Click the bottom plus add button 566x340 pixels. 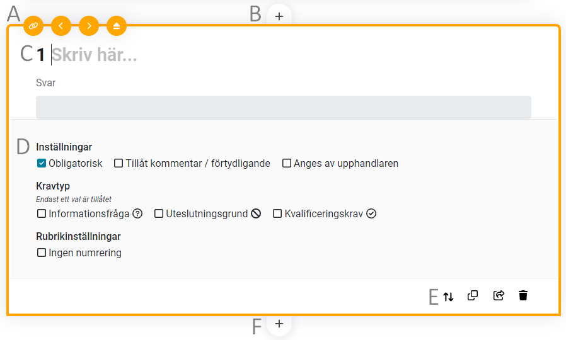point(279,324)
